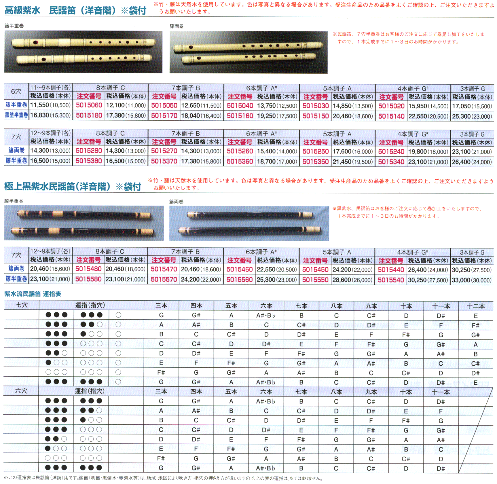This screenshot has width=497, height=484.
Task: Select order number 5015040
Action: pos(240,106)
